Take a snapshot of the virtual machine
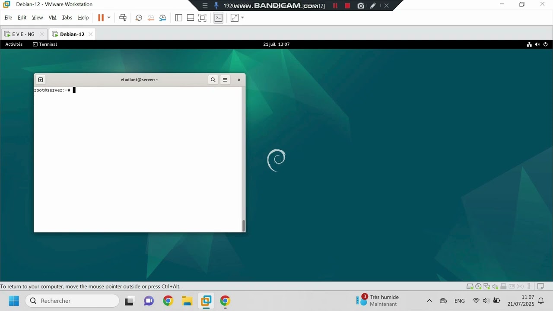553x311 pixels. pos(139,18)
